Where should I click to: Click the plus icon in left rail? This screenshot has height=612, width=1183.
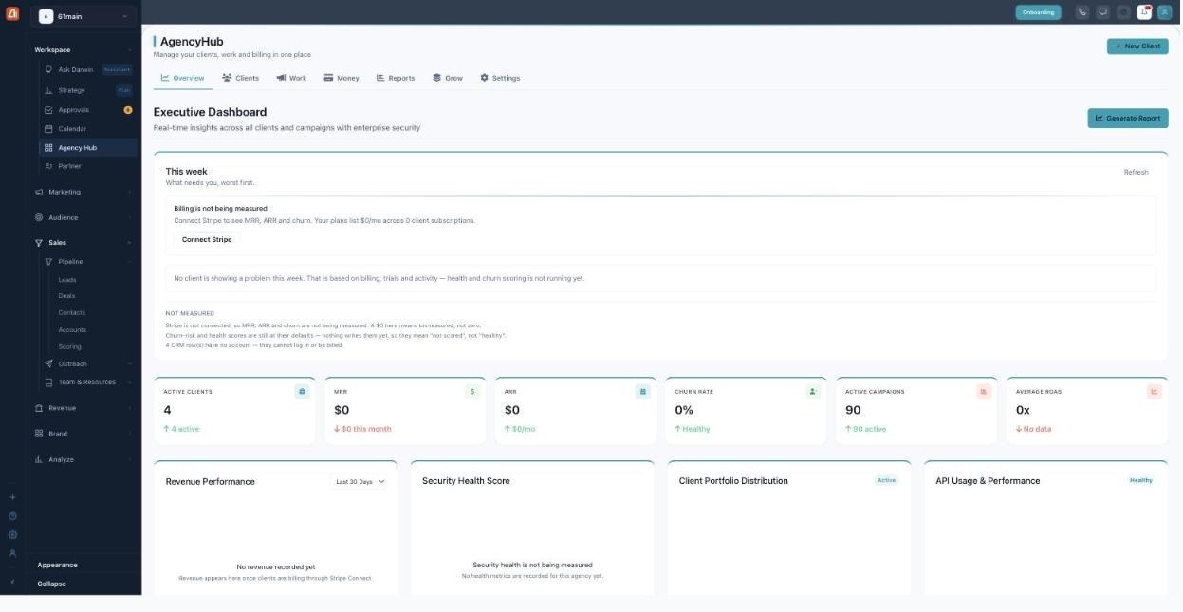coord(12,497)
